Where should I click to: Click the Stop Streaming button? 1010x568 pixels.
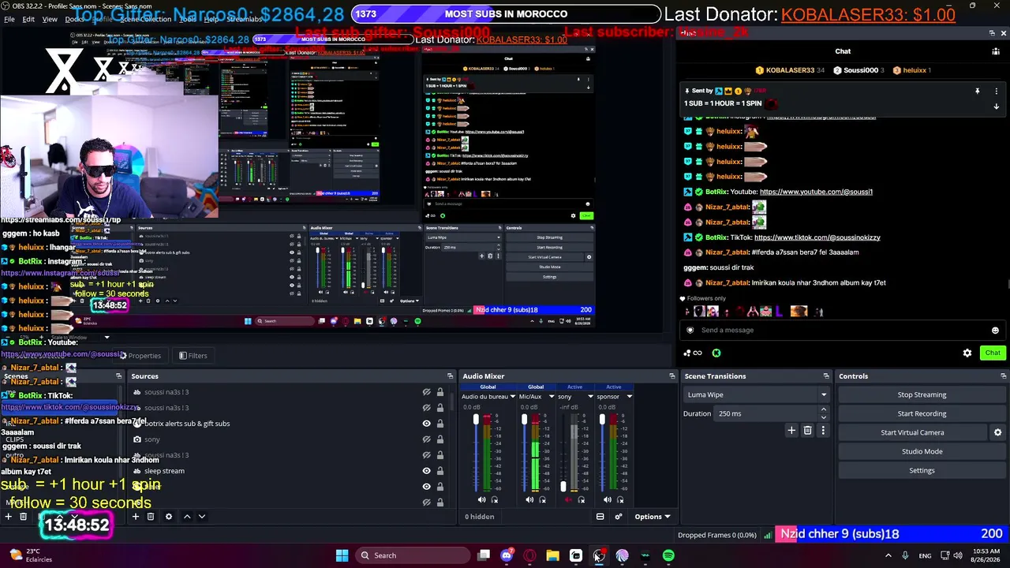tap(922, 394)
